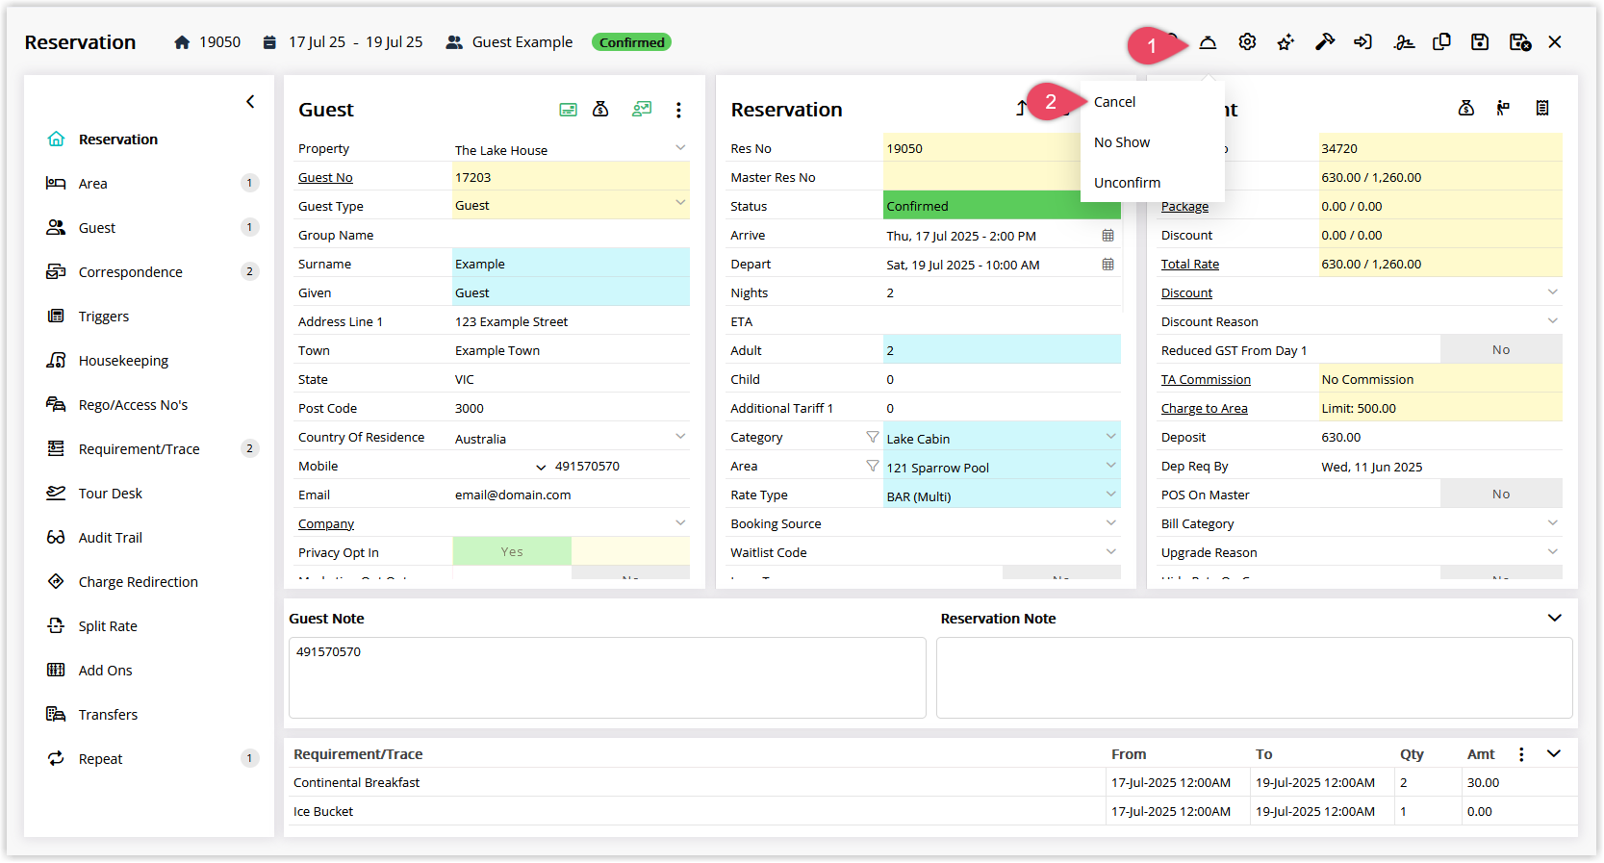The width and height of the screenshot is (1604, 863).
Task: Open Area in the sidebar
Action: [x=92, y=183]
